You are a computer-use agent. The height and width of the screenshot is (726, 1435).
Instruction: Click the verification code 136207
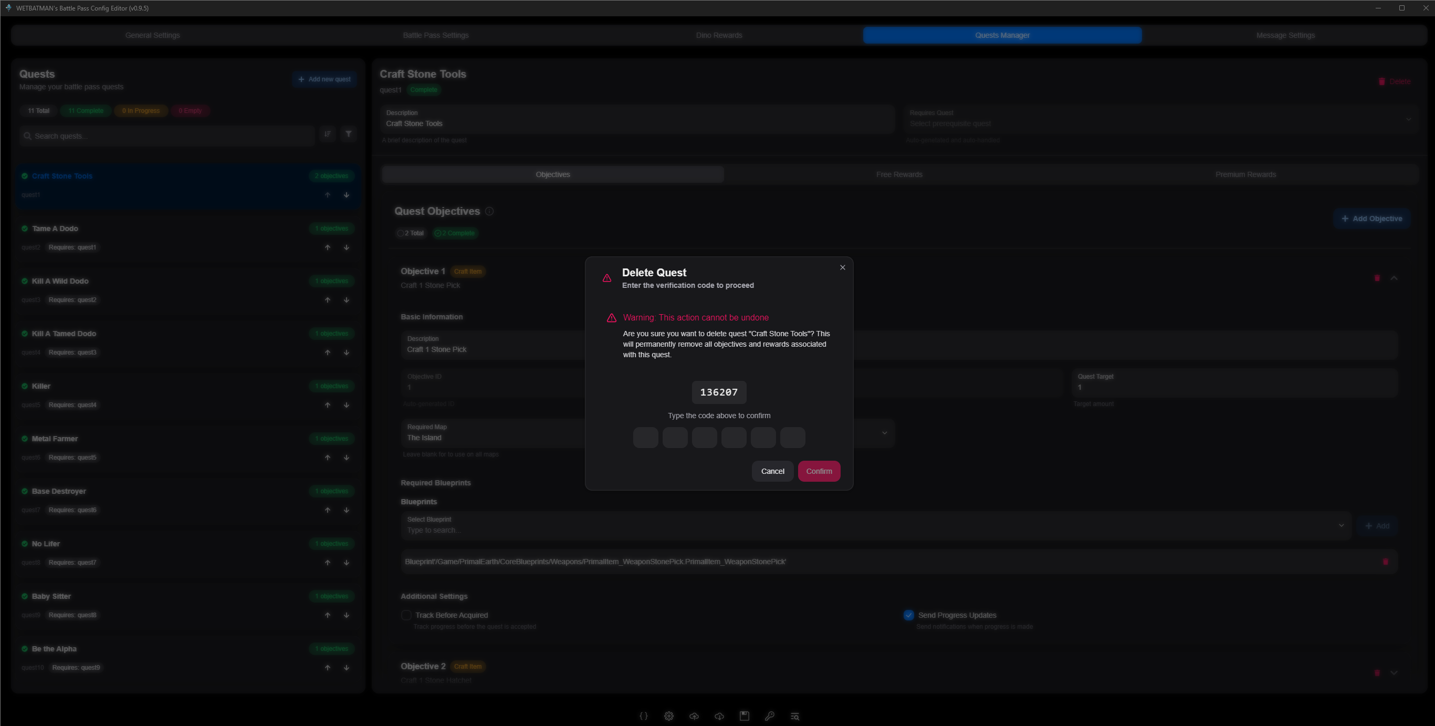(x=719, y=392)
